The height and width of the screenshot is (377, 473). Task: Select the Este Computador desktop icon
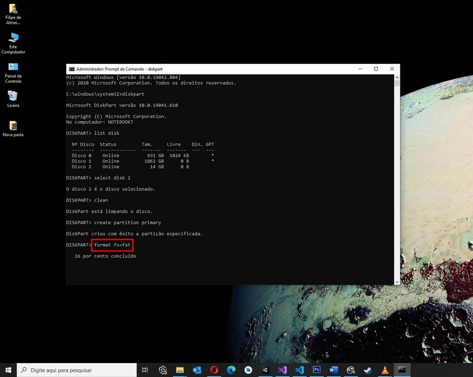point(13,43)
